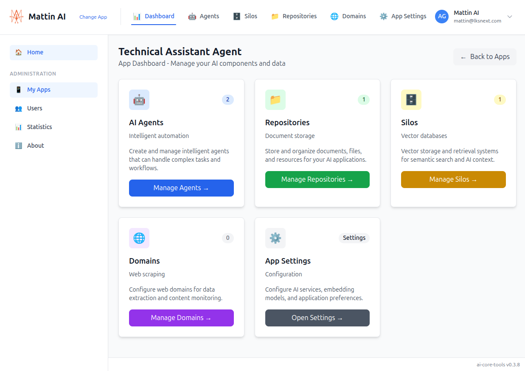
Task: Click the Users icon in the sidebar
Action: [x=19, y=108]
